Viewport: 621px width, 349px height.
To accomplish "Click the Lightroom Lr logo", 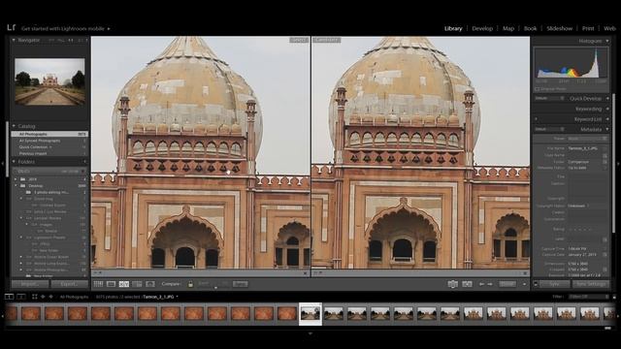I will pyautogui.click(x=11, y=27).
